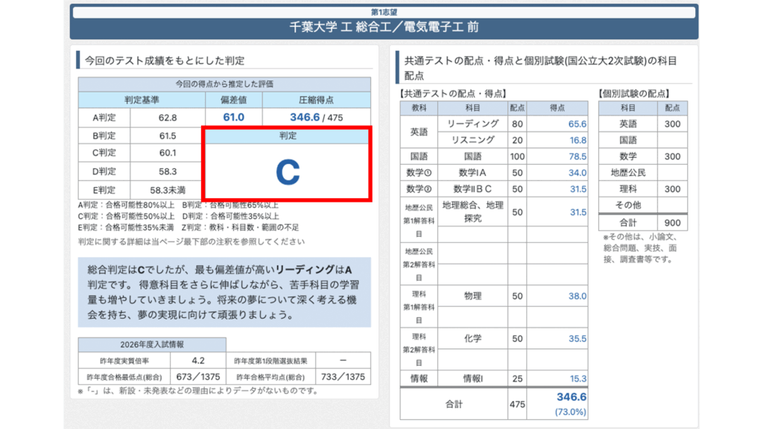The width and height of the screenshot is (763, 429).
Task: Click the 千葉大学 工 総合工 header banner
Action: pos(384,28)
